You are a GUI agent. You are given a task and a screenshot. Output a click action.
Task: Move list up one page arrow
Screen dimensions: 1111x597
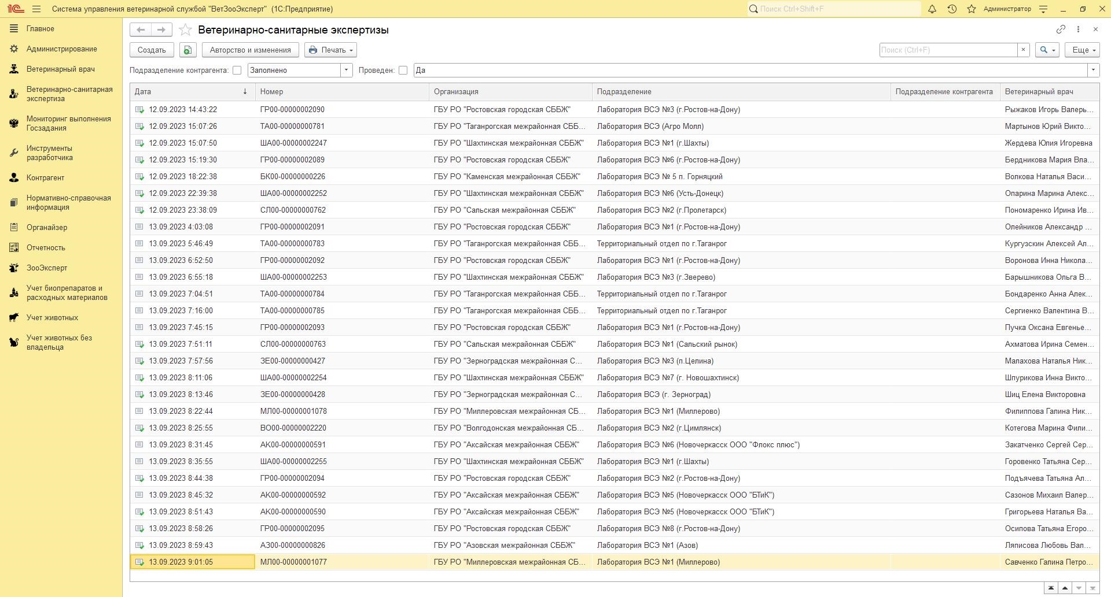1065,588
